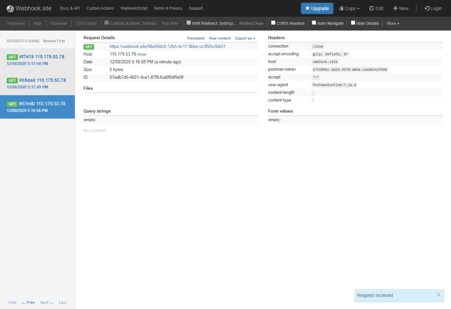The height and width of the screenshot is (309, 451).
Task: Click the connection header value 'close'
Action: pyautogui.click(x=318, y=47)
